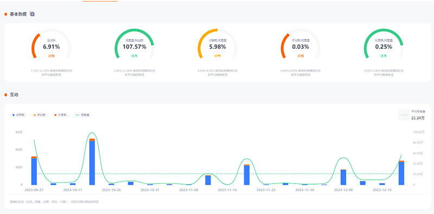Click the 6.91% engagement rate gauge
This screenshot has height=214, width=434.
coord(51,44)
